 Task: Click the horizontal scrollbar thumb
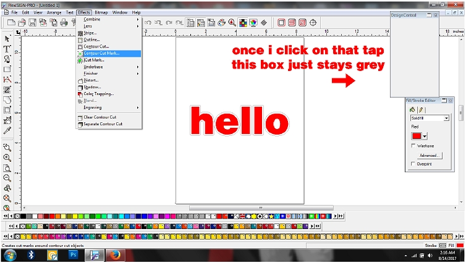261,207
